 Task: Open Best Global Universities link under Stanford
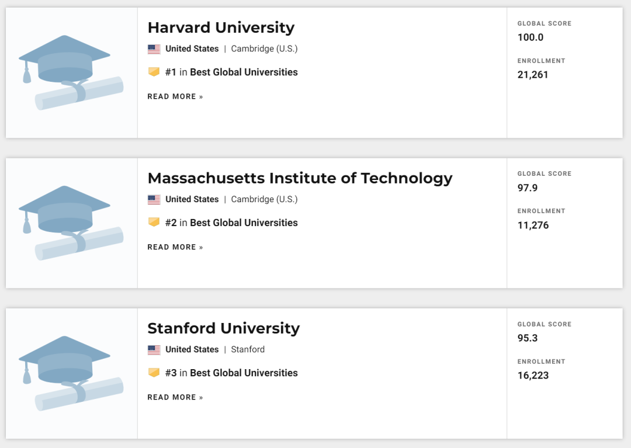(244, 373)
